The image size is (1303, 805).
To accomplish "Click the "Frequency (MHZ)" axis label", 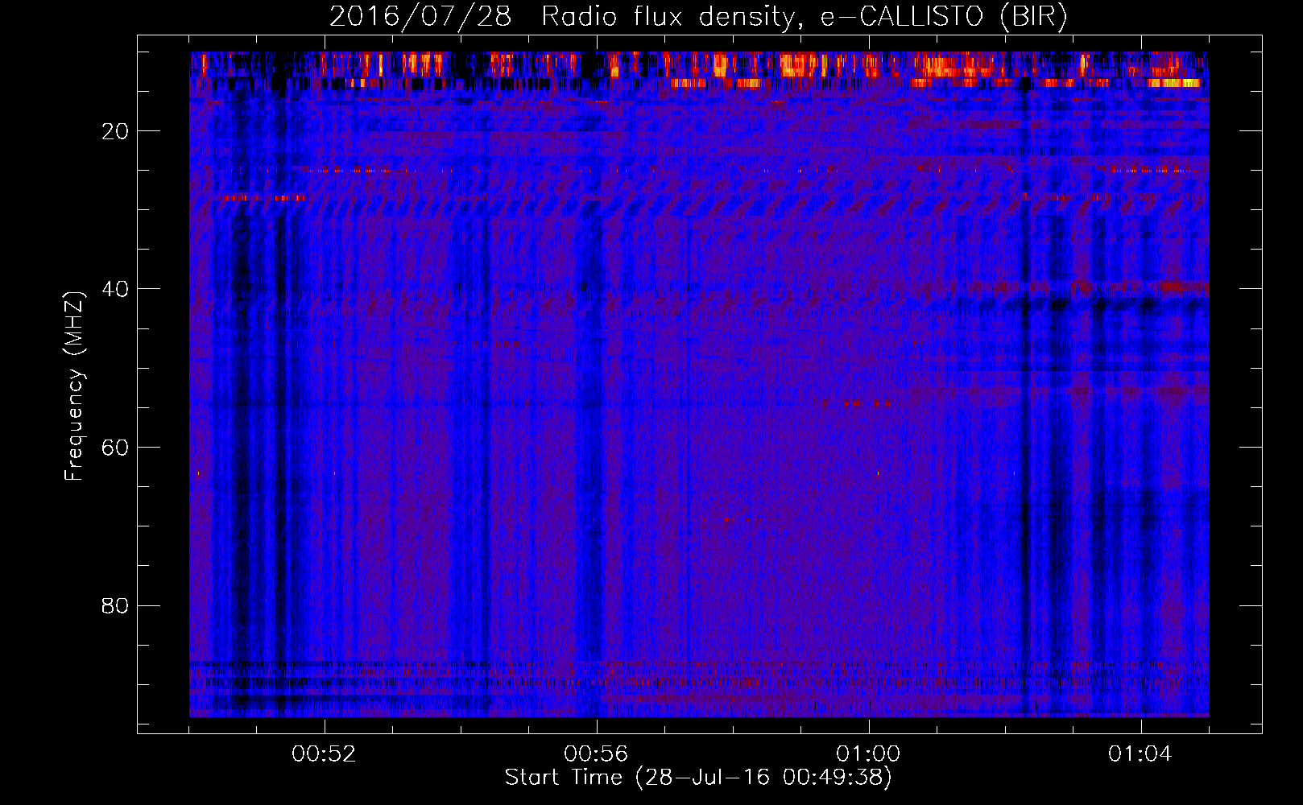I will click(x=73, y=386).
